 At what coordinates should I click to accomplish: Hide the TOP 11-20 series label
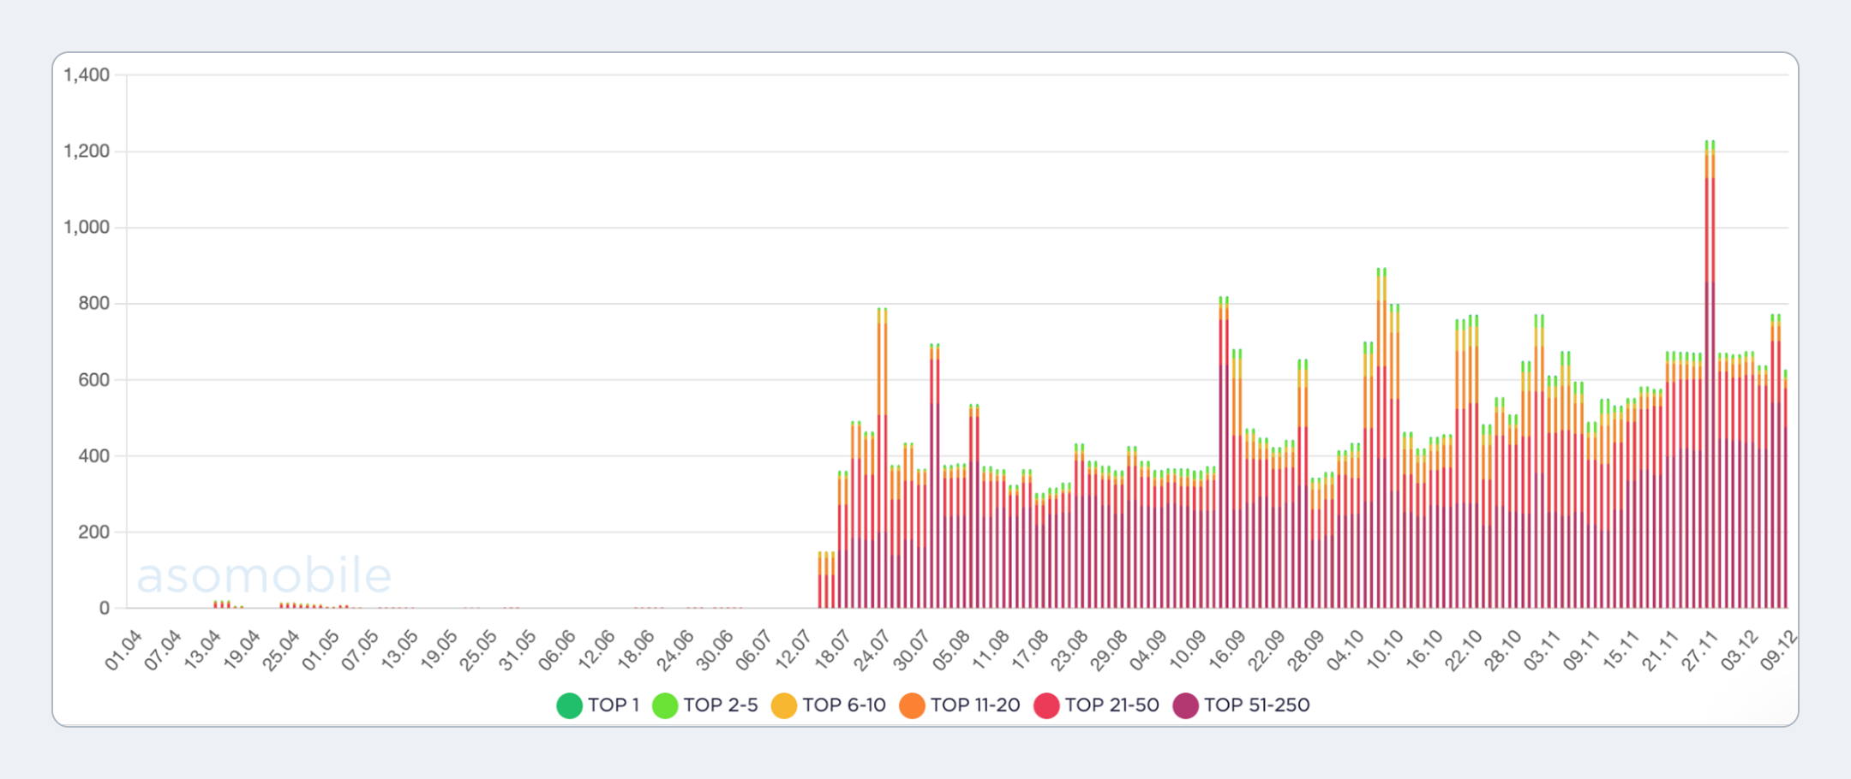975,705
